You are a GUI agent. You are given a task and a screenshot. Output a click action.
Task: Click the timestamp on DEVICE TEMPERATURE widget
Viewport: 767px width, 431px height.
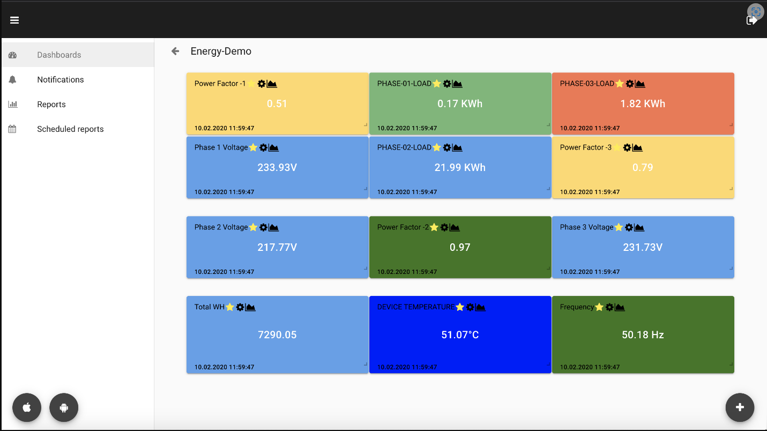407,367
